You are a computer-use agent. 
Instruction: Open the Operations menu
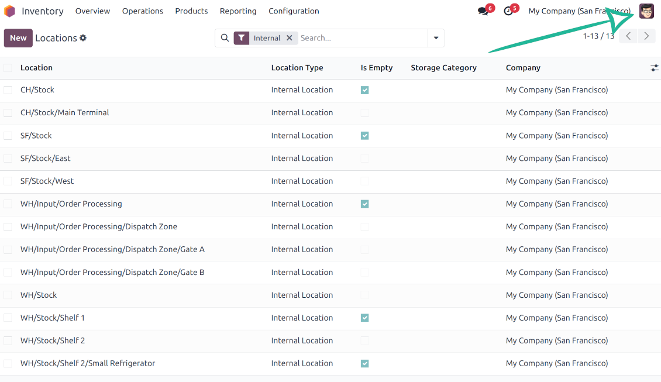[x=142, y=11]
